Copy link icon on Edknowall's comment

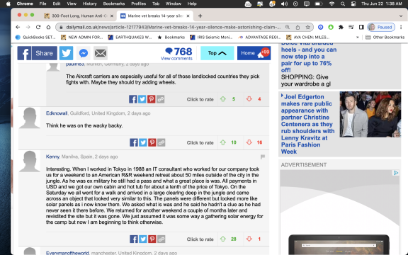tap(161, 142)
